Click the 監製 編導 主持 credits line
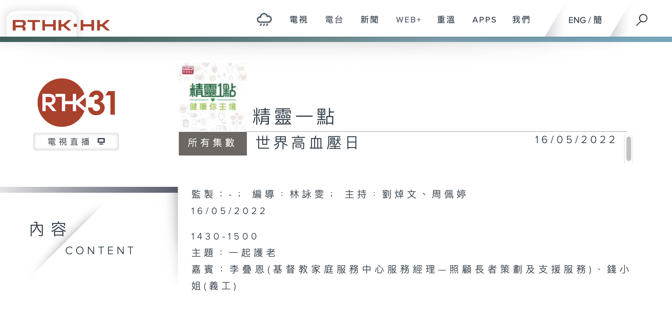 point(329,194)
